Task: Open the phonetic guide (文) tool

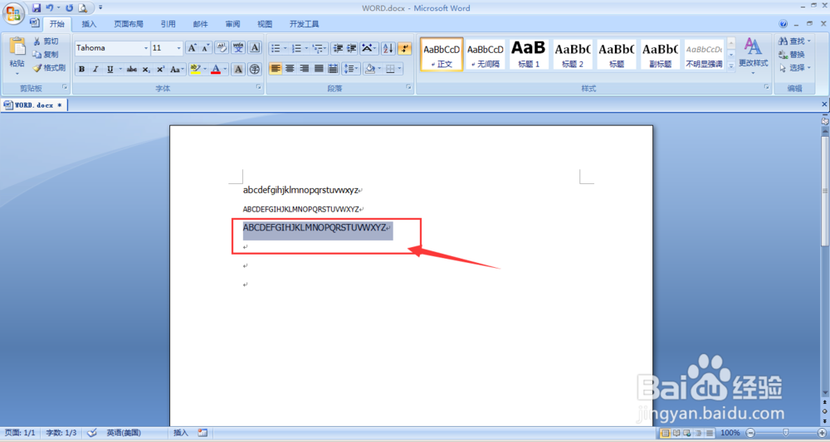Action: [238, 48]
